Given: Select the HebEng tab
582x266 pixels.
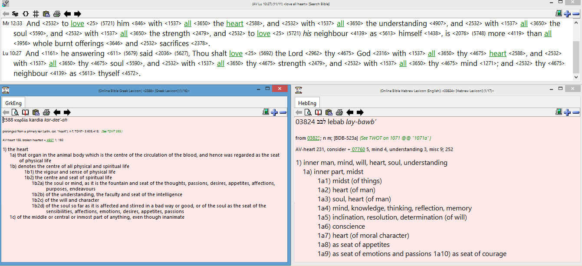Looking at the screenshot, I should (307, 103).
